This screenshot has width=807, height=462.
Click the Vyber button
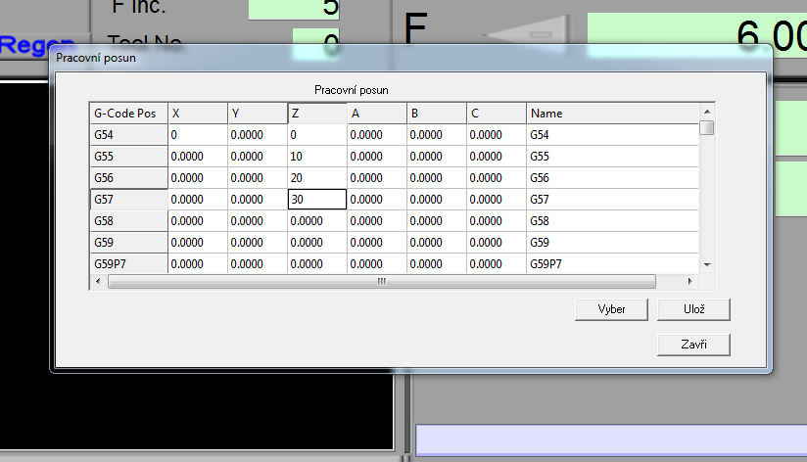point(612,309)
